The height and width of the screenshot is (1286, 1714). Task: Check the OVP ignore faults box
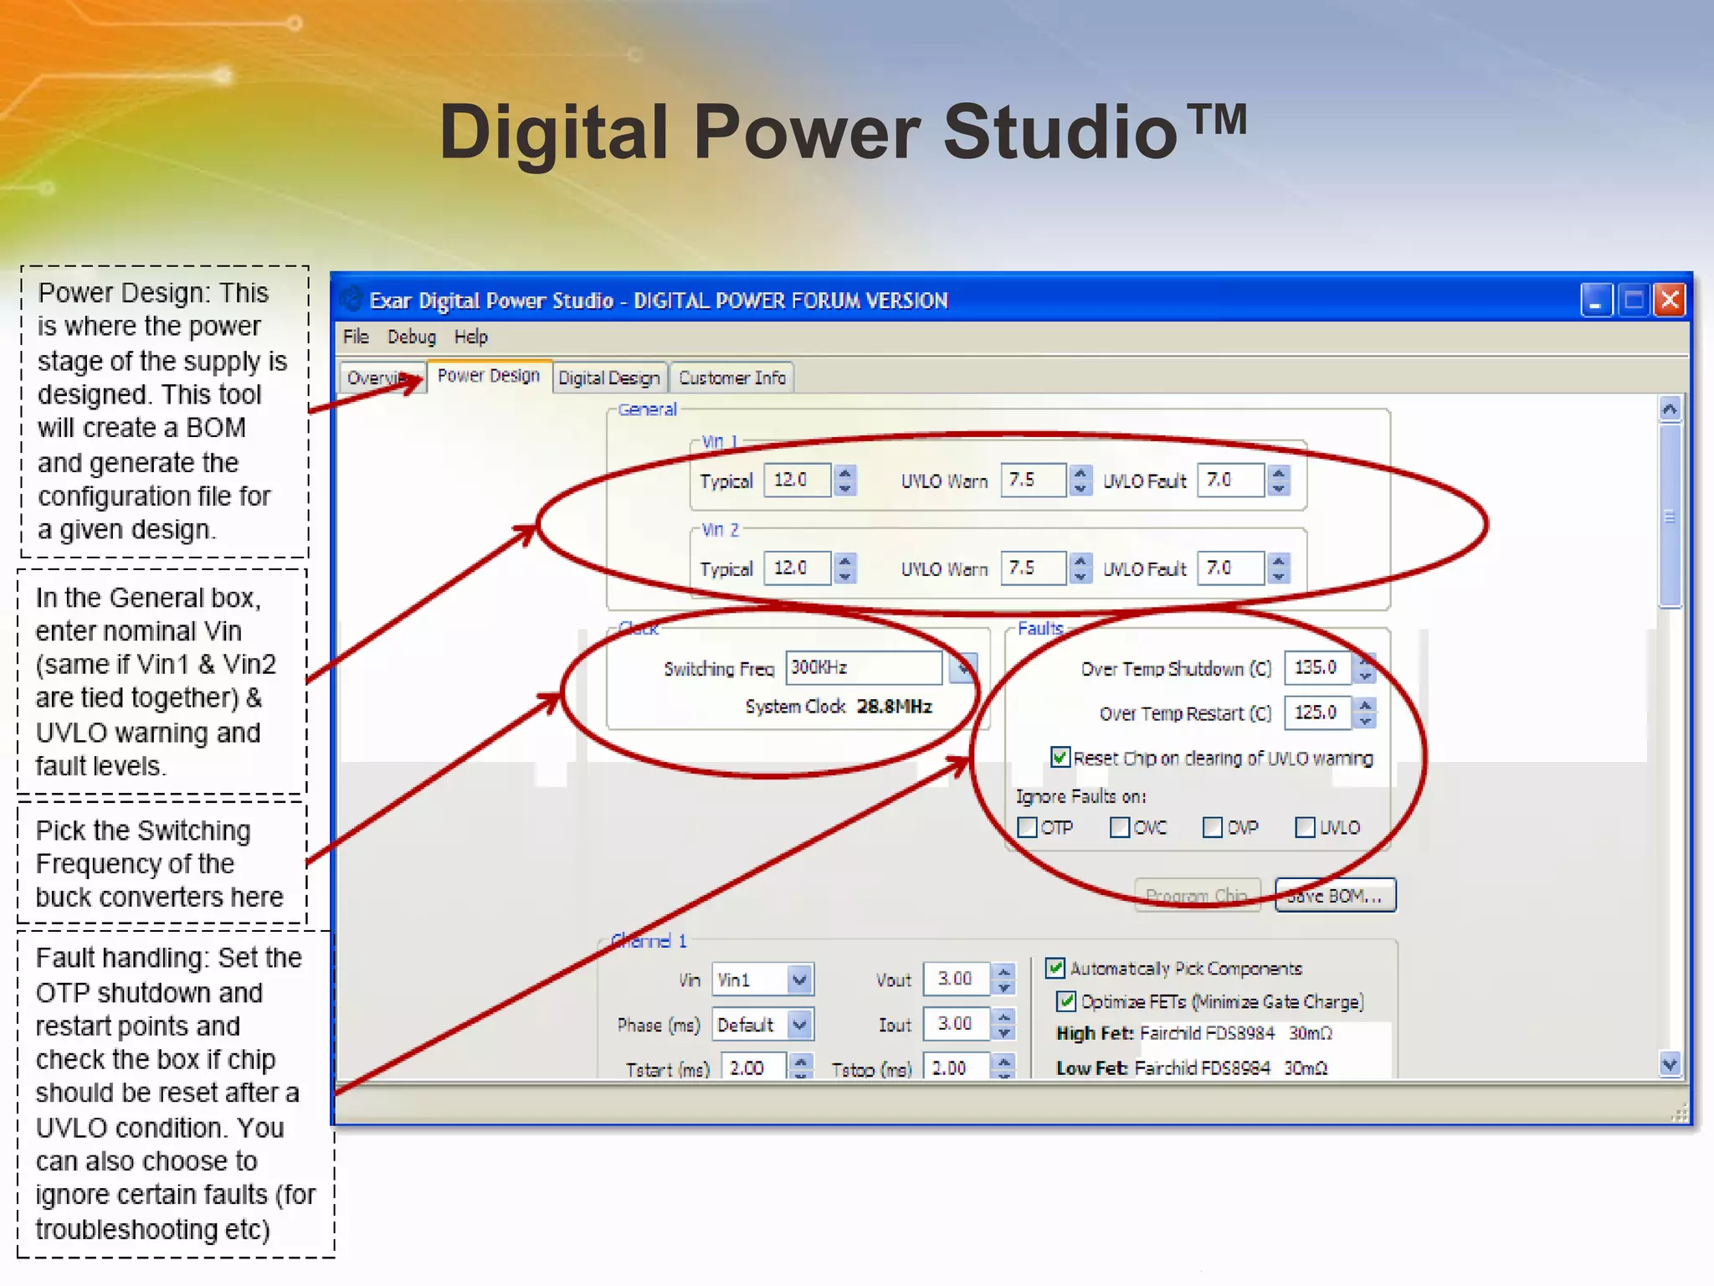click(1212, 827)
